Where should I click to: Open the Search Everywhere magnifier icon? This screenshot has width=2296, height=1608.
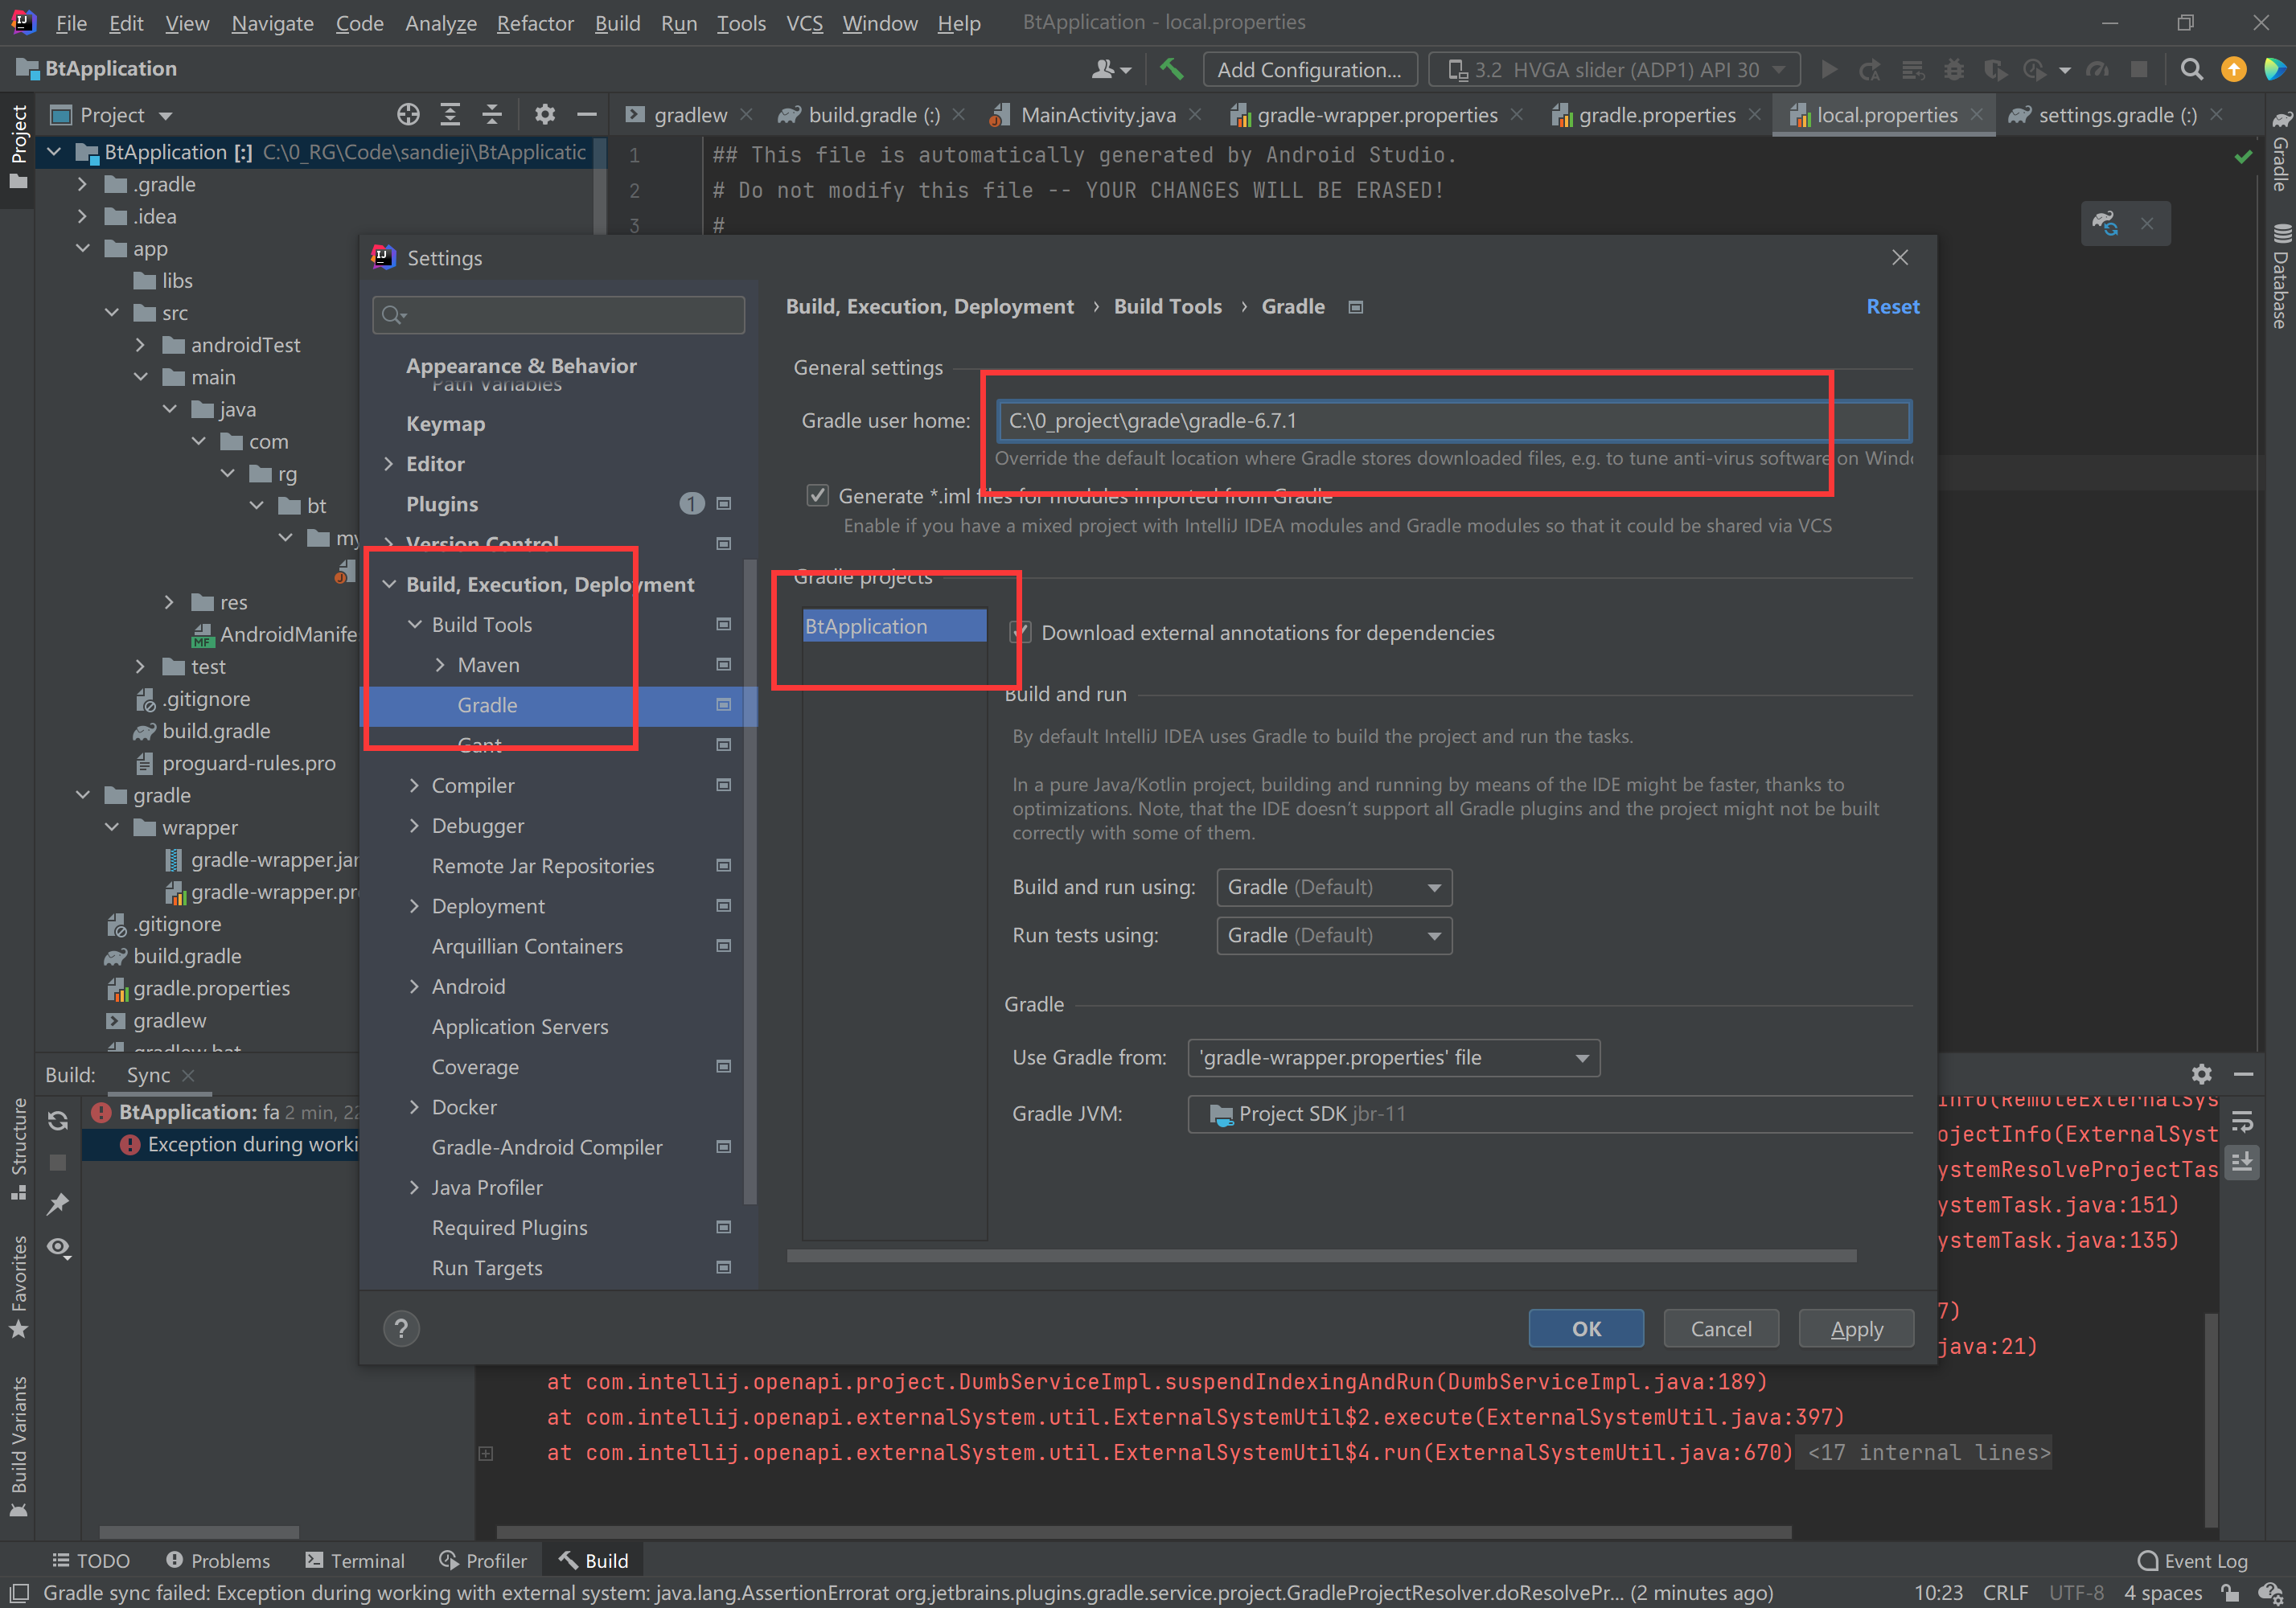(x=2191, y=69)
